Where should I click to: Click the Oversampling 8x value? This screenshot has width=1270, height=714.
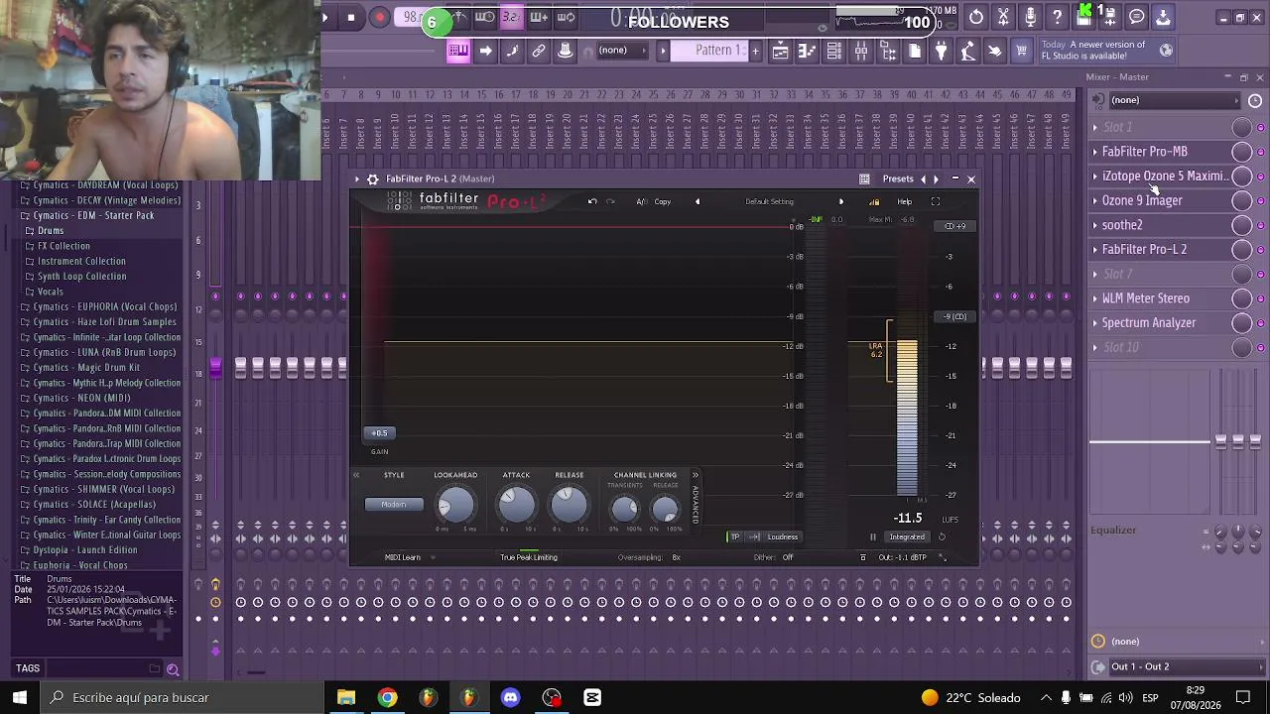[x=676, y=557]
